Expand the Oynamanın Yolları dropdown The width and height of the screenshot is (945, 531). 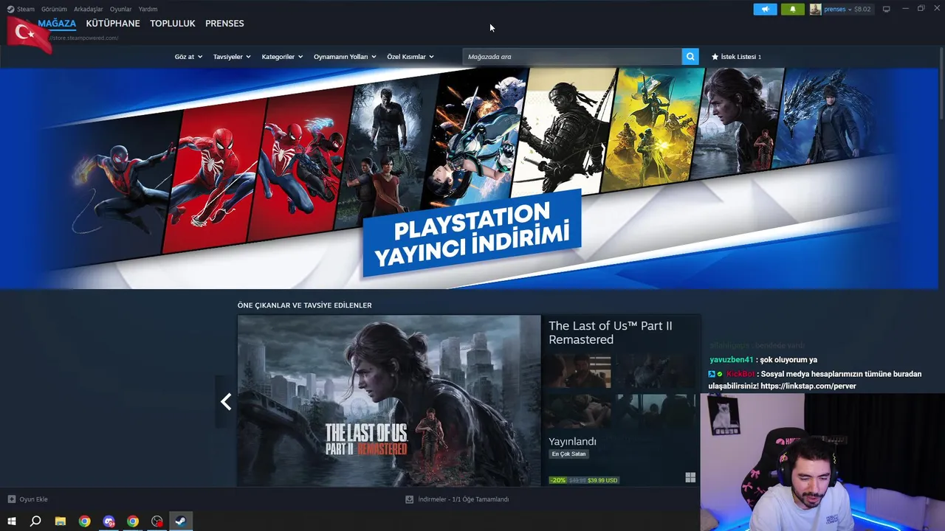(345, 57)
